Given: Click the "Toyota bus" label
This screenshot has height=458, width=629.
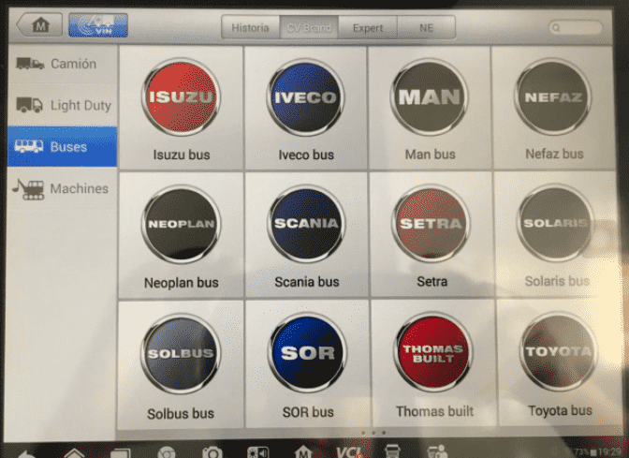Looking at the screenshot, I should [560, 410].
